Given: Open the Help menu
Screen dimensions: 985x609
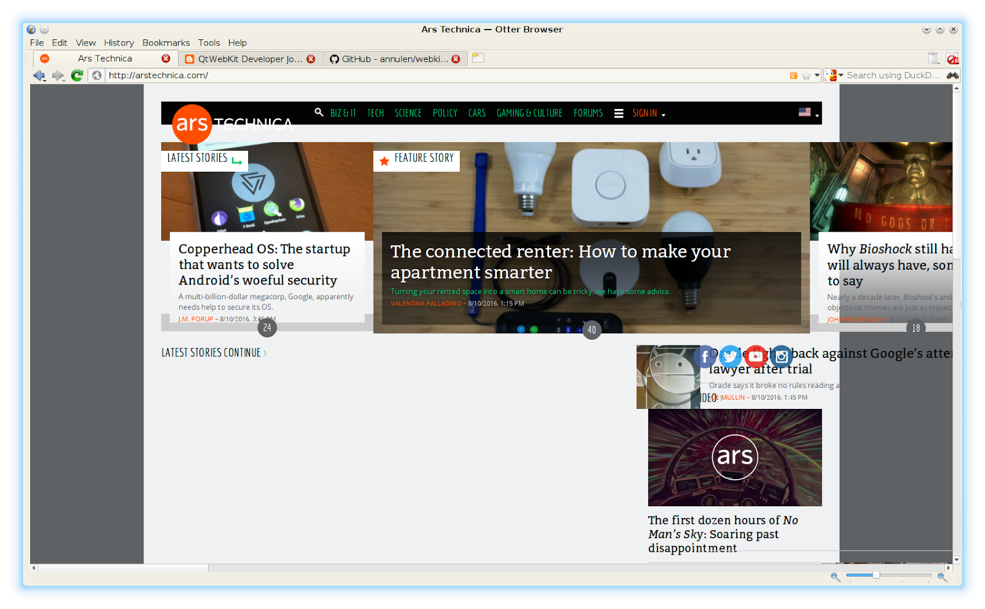Looking at the screenshot, I should tap(237, 42).
